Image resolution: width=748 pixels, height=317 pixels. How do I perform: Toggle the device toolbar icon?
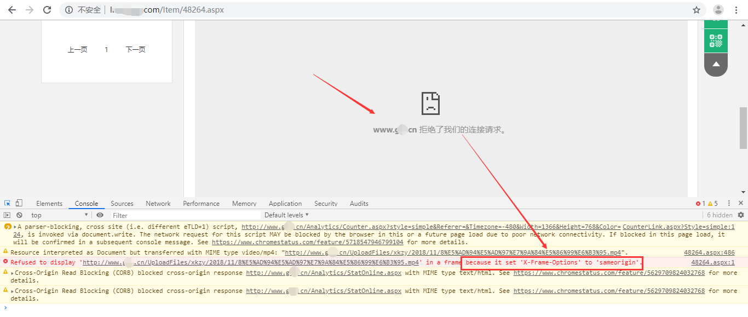coord(19,203)
